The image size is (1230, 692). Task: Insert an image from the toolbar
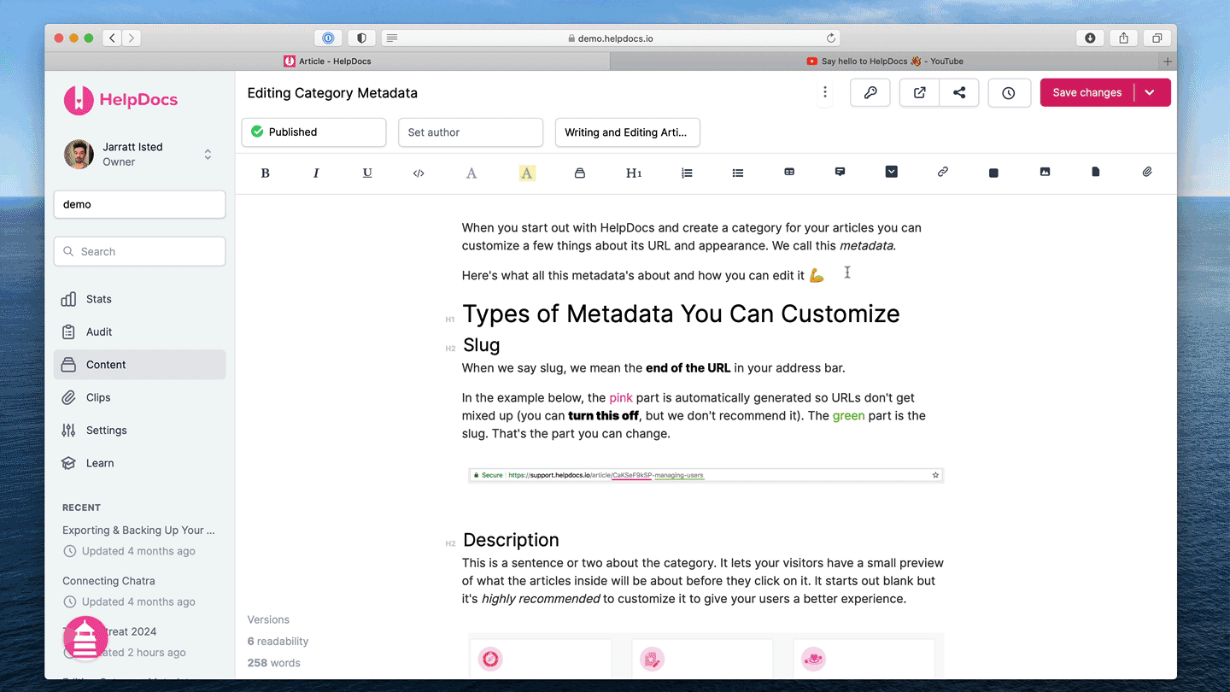click(1045, 172)
